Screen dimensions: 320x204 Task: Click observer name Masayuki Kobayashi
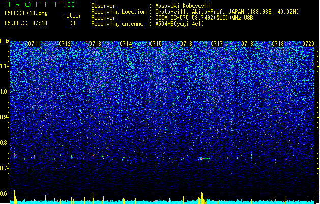[183, 6]
